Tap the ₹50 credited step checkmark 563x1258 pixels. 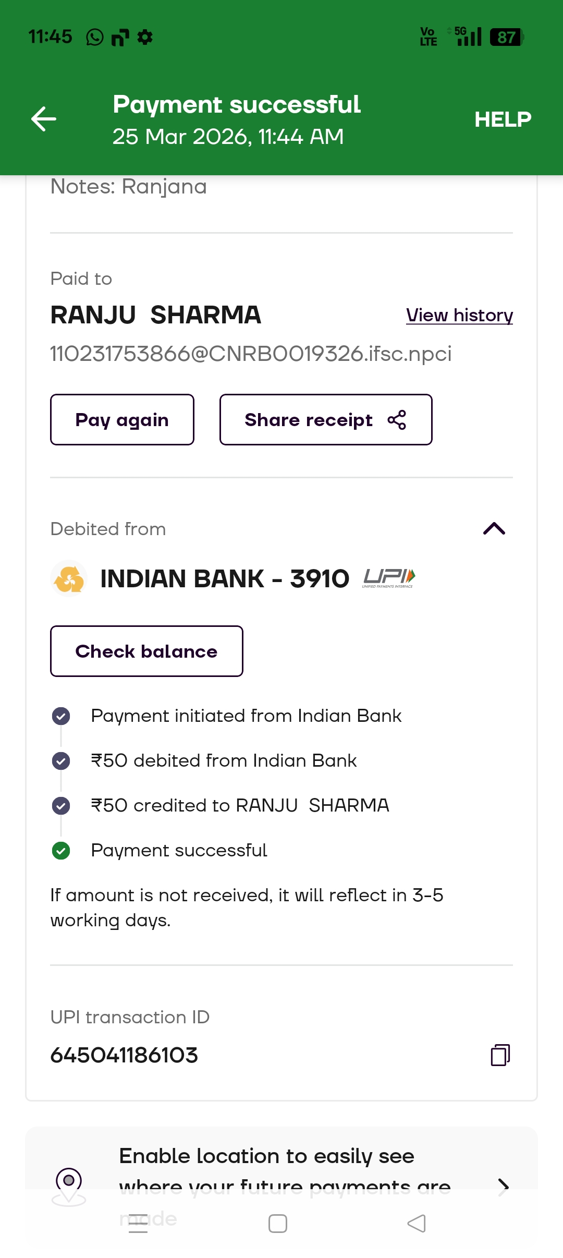coord(61,806)
